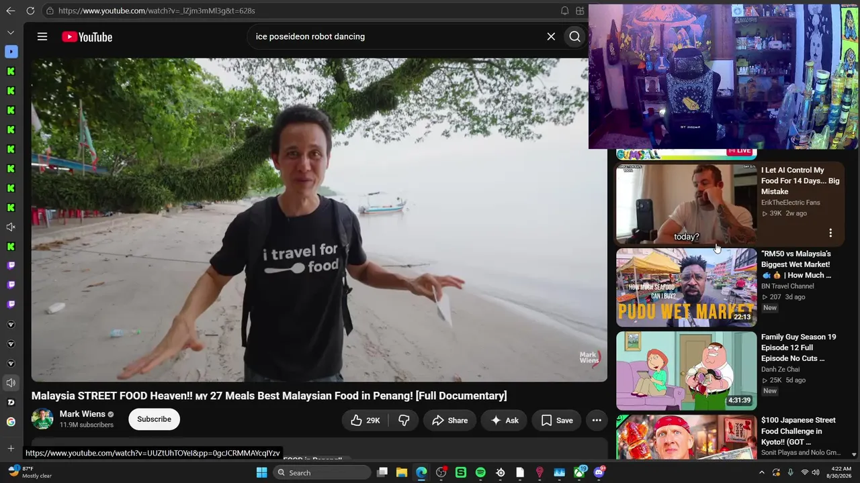Open the title 'I Let AI Control My Food For 14 Days'
Image resolution: width=860 pixels, height=483 pixels.
click(800, 181)
